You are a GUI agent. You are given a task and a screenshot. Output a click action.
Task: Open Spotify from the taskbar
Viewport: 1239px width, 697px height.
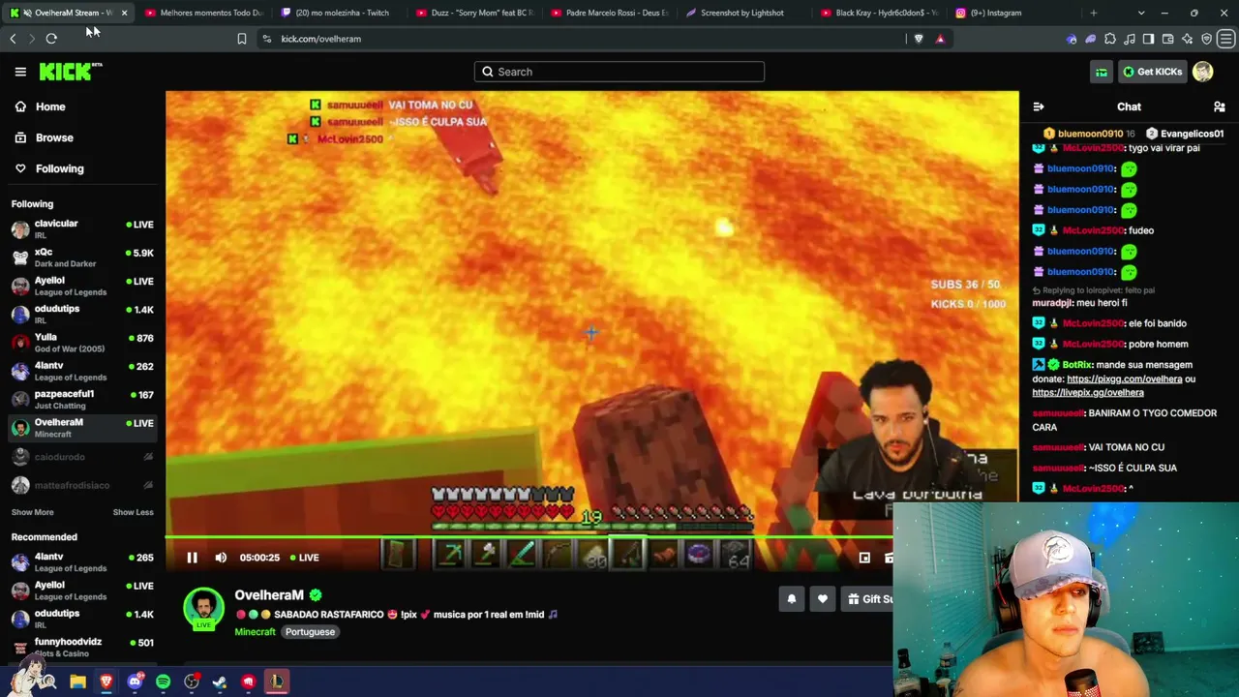[163, 682]
